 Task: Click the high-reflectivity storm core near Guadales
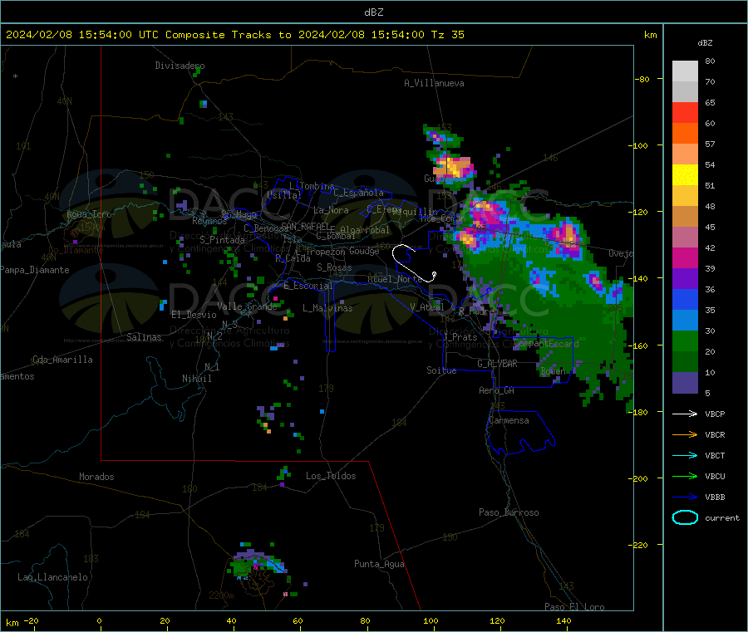[x=452, y=169]
